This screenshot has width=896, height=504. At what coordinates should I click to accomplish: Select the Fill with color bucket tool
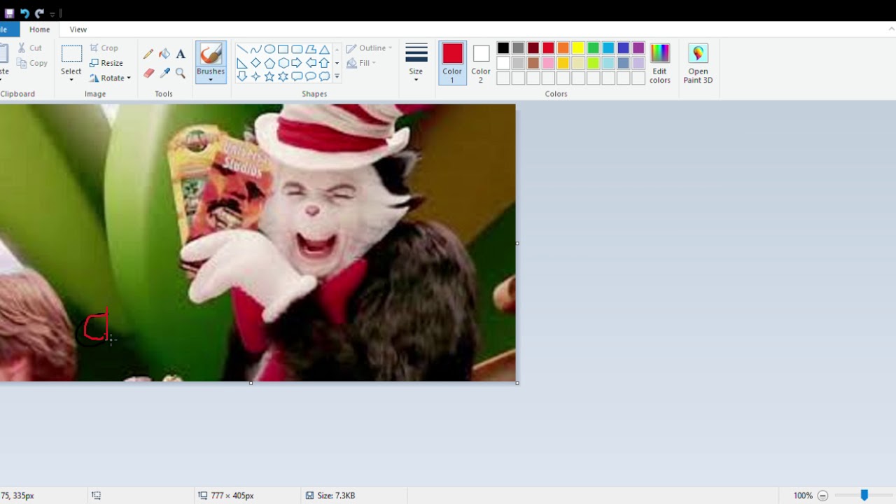click(164, 54)
